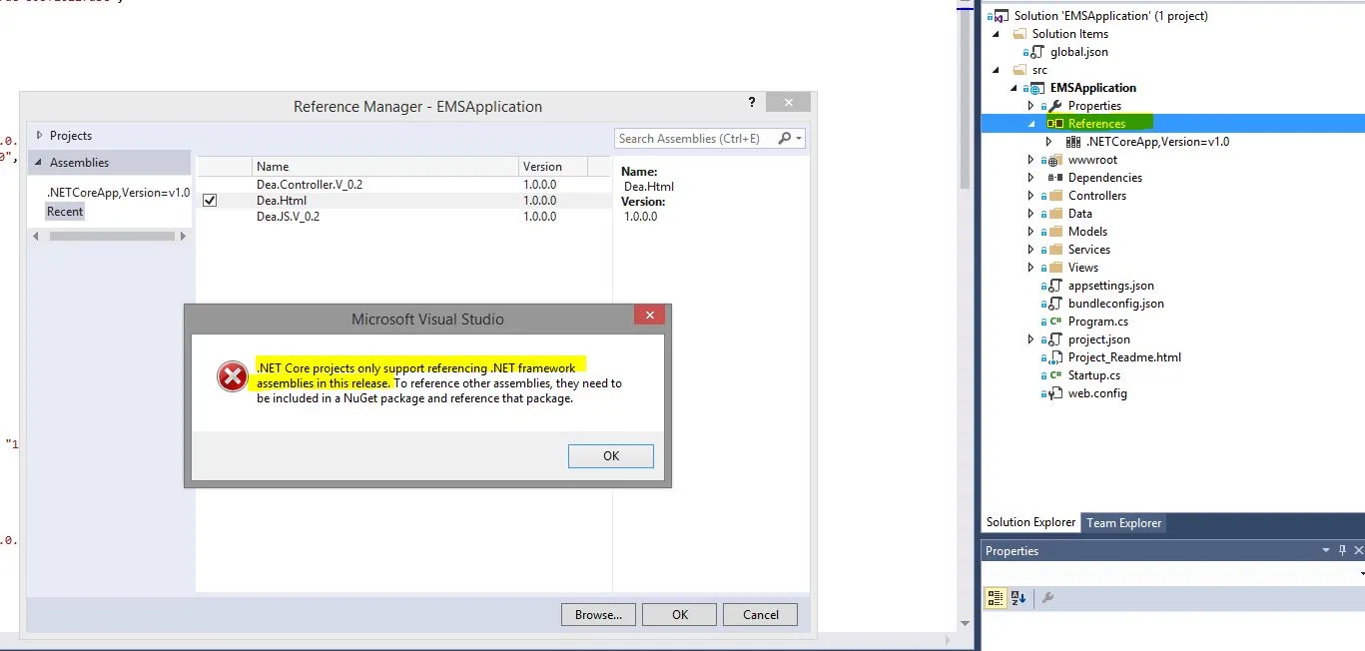Click the Property Pages wrench icon

tap(1047, 598)
